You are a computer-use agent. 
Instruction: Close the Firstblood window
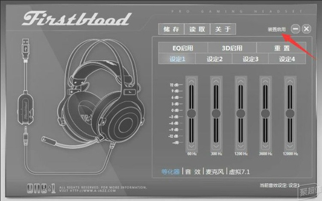[x=307, y=29]
